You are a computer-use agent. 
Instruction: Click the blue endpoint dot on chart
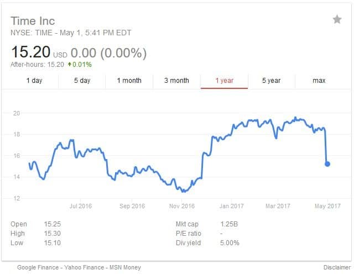(327, 164)
